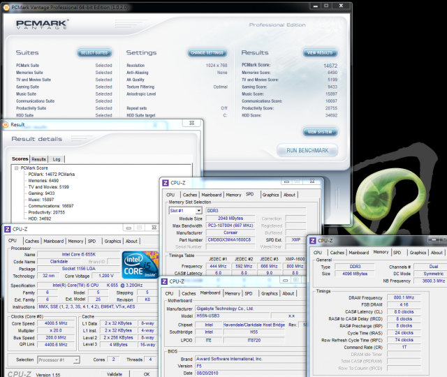This screenshot has width=447, height=377.
Task: Open CPU tab in CPU-Z Mainboard window
Action: click(x=169, y=293)
